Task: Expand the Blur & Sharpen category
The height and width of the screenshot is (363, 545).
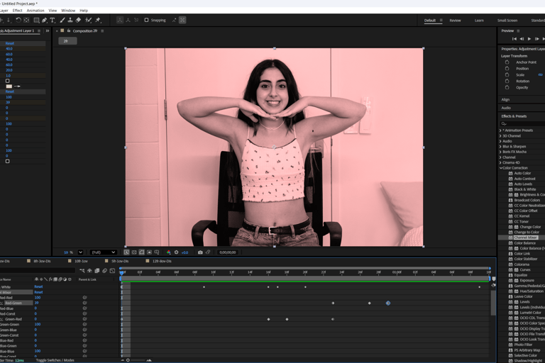Action: (x=500, y=146)
